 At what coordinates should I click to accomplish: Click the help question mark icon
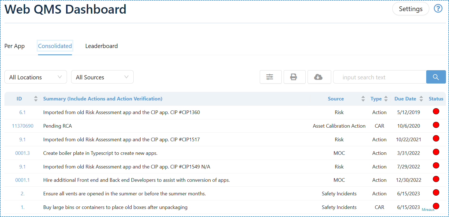pyautogui.click(x=438, y=9)
